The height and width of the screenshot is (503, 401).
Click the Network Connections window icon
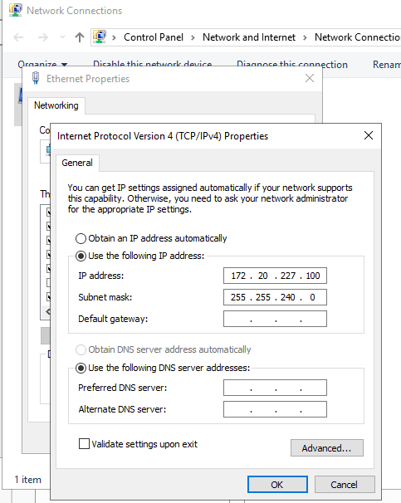(16, 10)
